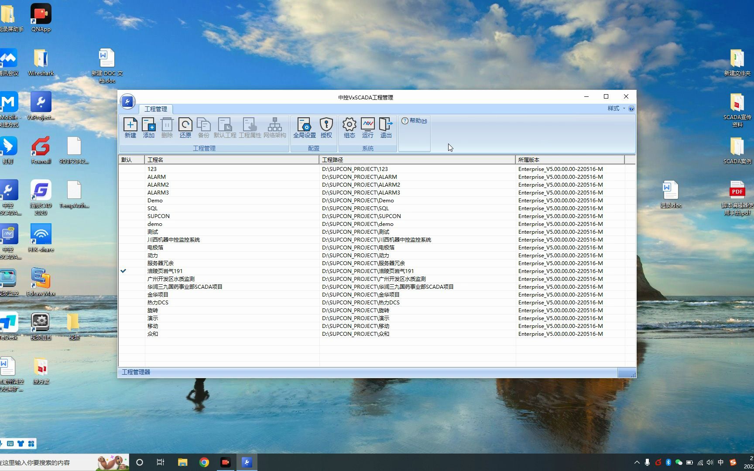Select the SQL project name

point(152,208)
